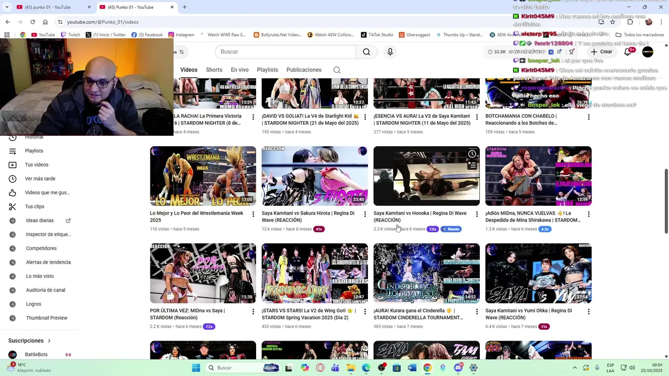669x376 pixels.
Task: Click the channel search magnifier icon
Action: click(337, 70)
